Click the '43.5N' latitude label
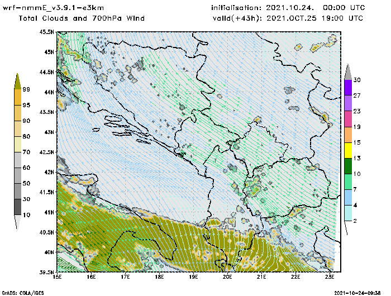 (x=46, y=112)
